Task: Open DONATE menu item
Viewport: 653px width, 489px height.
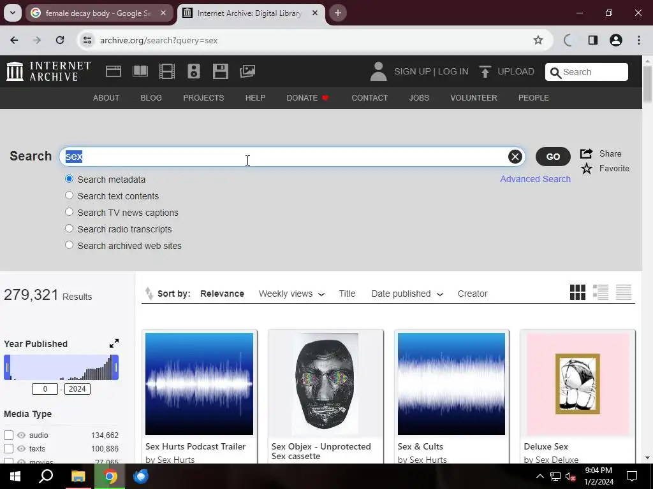Action: pyautogui.click(x=308, y=97)
